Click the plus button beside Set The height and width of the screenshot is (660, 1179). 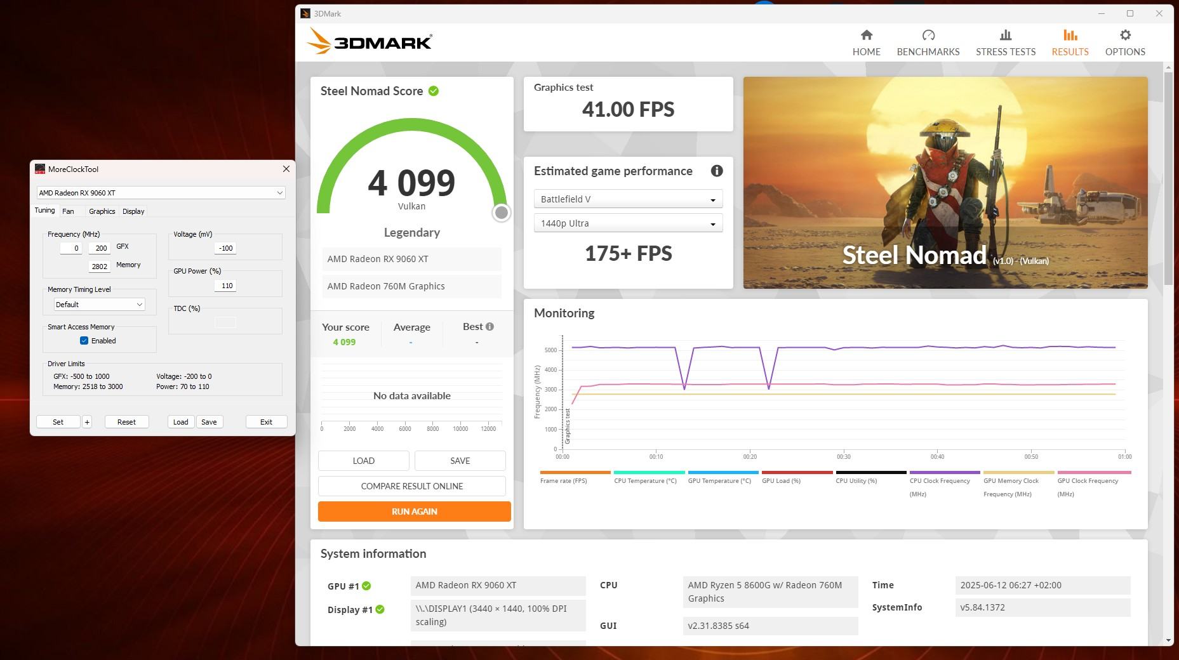[87, 422]
